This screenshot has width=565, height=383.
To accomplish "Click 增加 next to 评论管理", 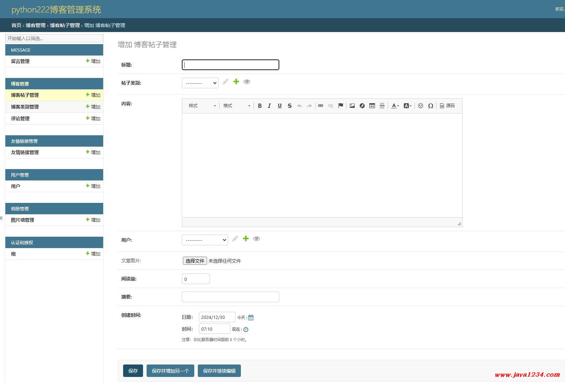I will (x=93, y=119).
